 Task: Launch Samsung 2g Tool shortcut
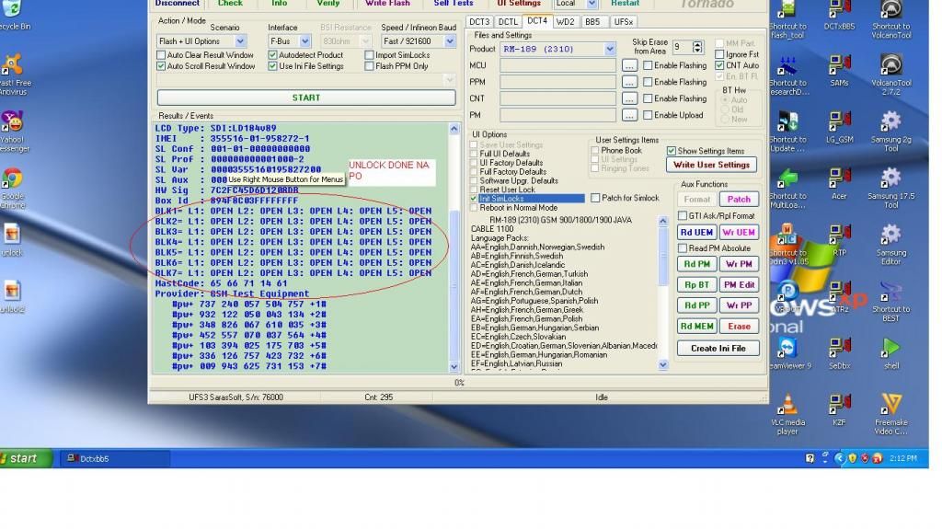[890, 121]
